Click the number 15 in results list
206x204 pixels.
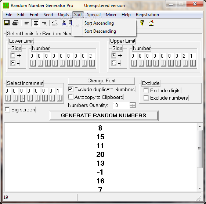(x=101, y=137)
